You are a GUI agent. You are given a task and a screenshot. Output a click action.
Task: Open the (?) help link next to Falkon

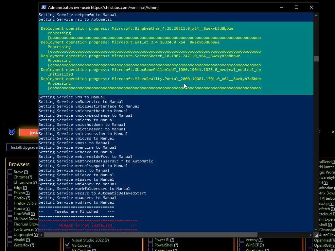(x=27, y=193)
